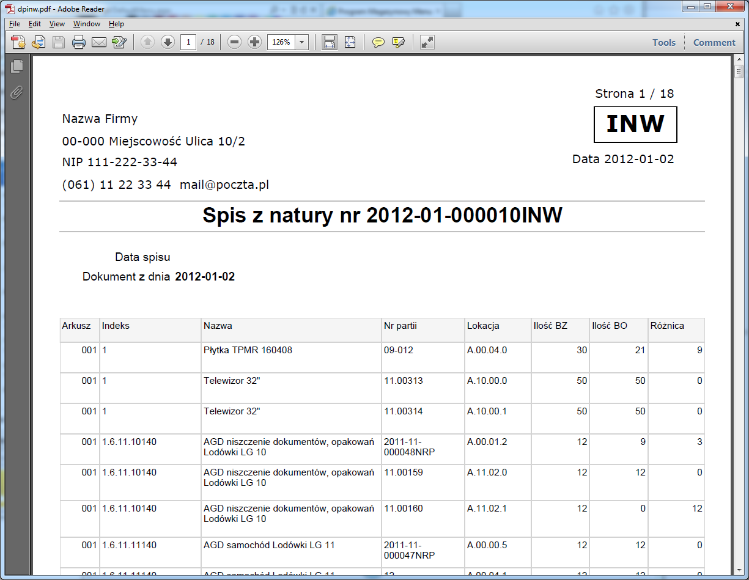
Task: Toggle Fit One Full Page view
Action: coord(350,42)
